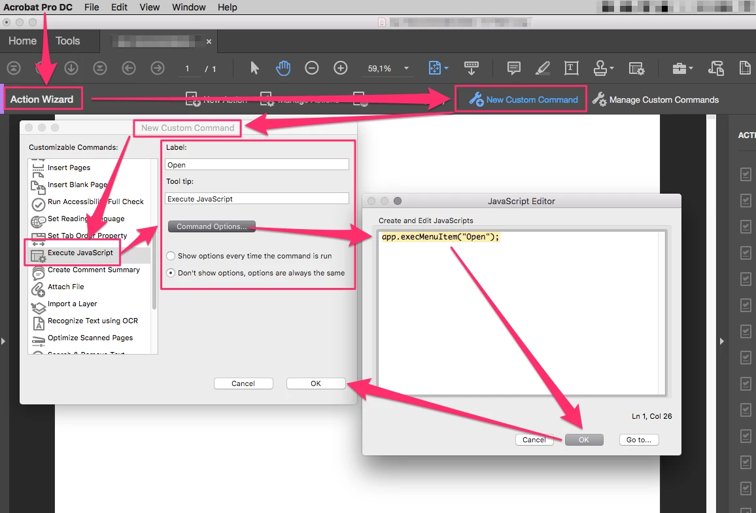
Task: Select 'Execute JavaScript' in commands list
Action: pos(80,253)
